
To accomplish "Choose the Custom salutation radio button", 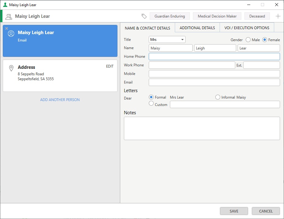I will (x=151, y=103).
